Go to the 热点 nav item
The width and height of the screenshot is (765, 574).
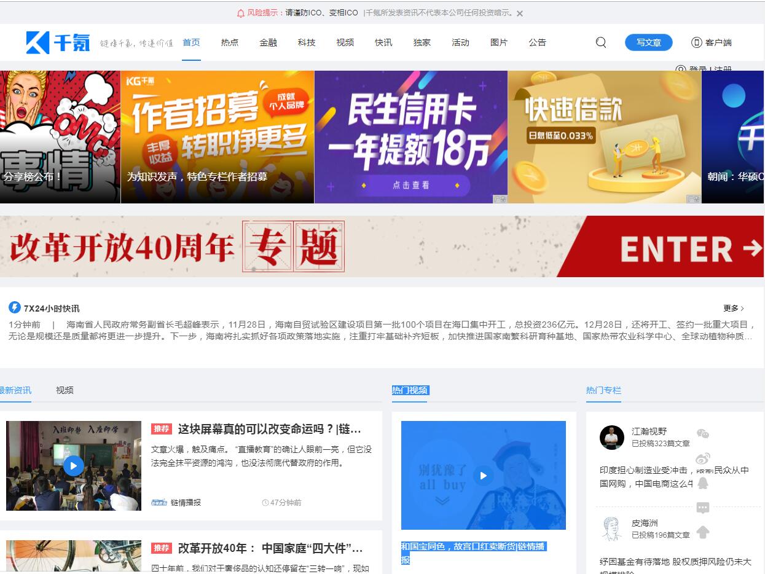pos(230,42)
